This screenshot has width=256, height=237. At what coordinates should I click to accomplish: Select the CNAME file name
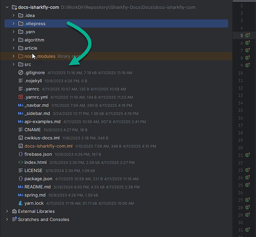(33, 130)
